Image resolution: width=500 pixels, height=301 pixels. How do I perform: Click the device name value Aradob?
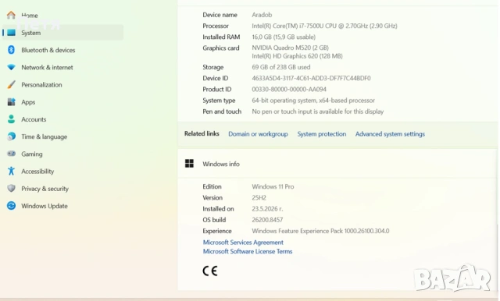[262, 15]
